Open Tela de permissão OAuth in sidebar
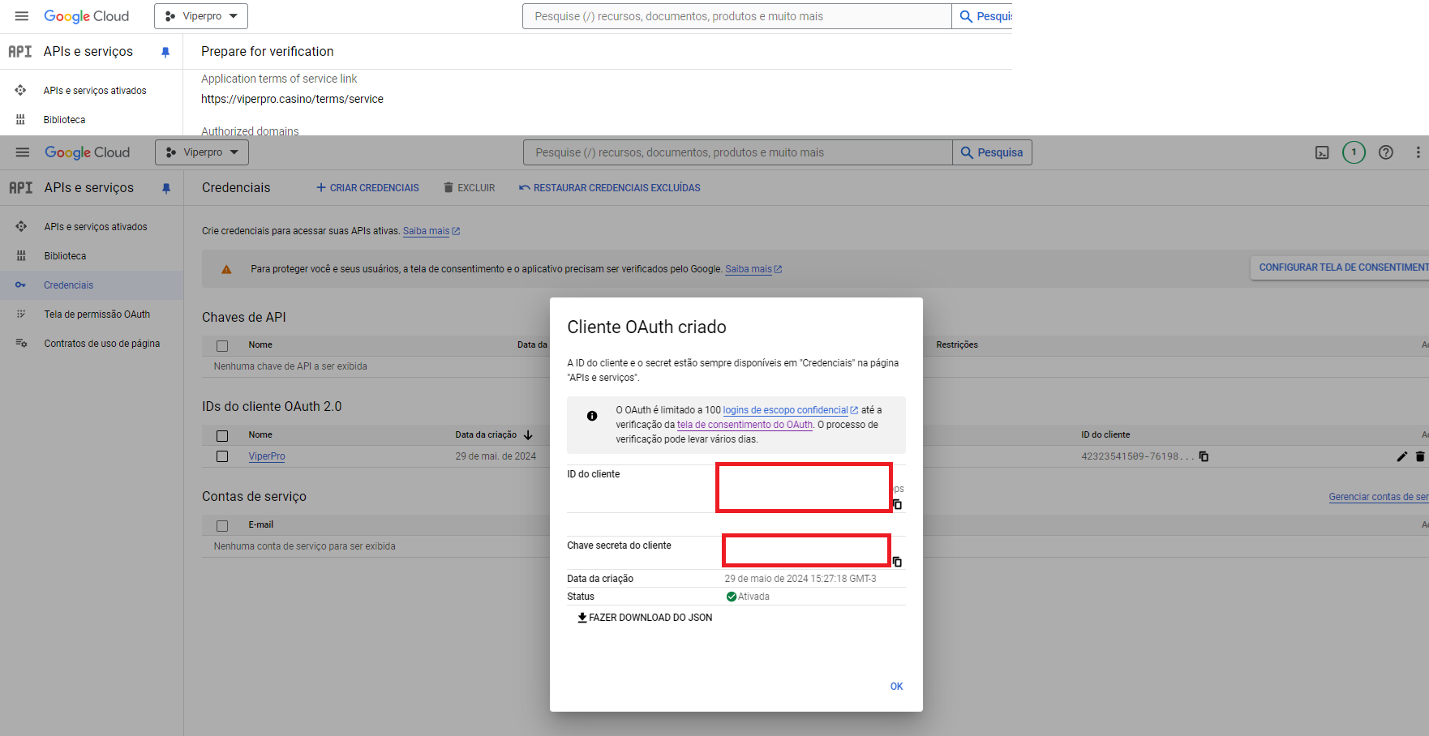The width and height of the screenshot is (1429, 736). point(97,315)
